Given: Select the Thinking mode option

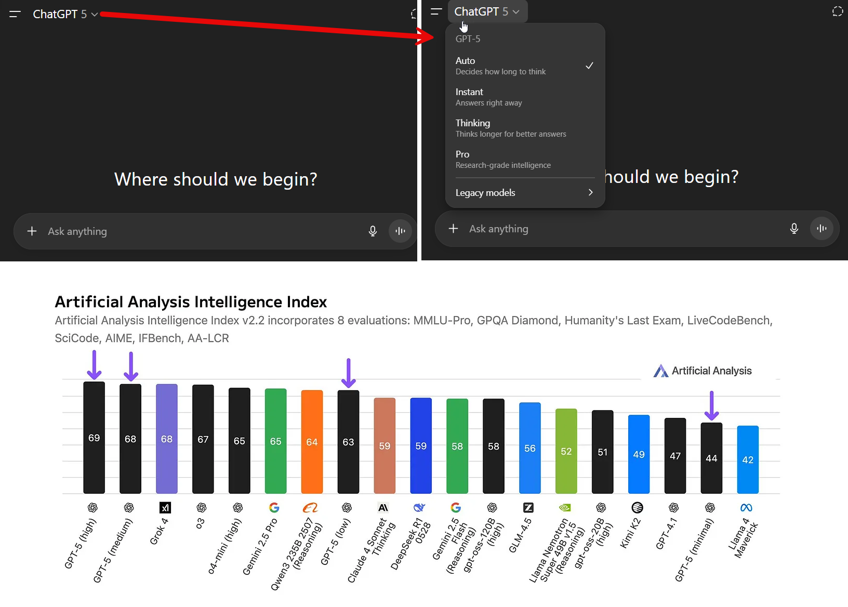Looking at the screenshot, I should [525, 128].
